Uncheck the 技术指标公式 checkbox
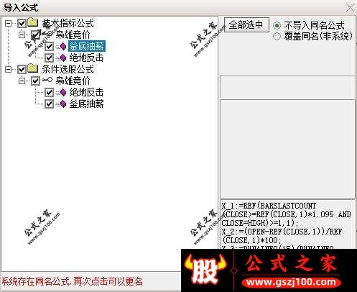The image size is (357, 292). tap(22, 23)
